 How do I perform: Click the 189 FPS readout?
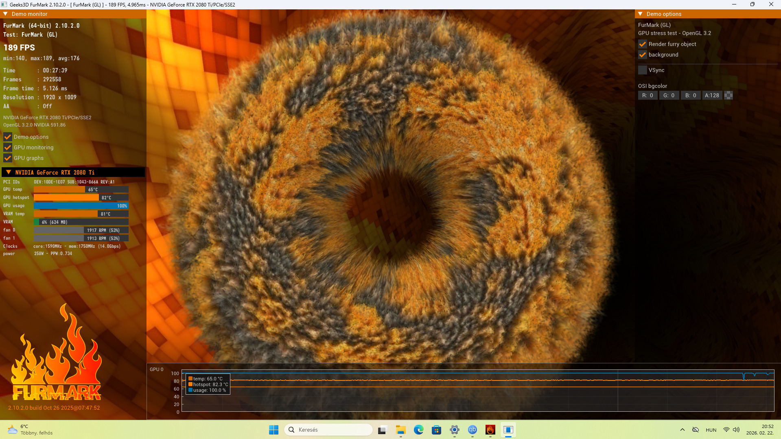(19, 48)
